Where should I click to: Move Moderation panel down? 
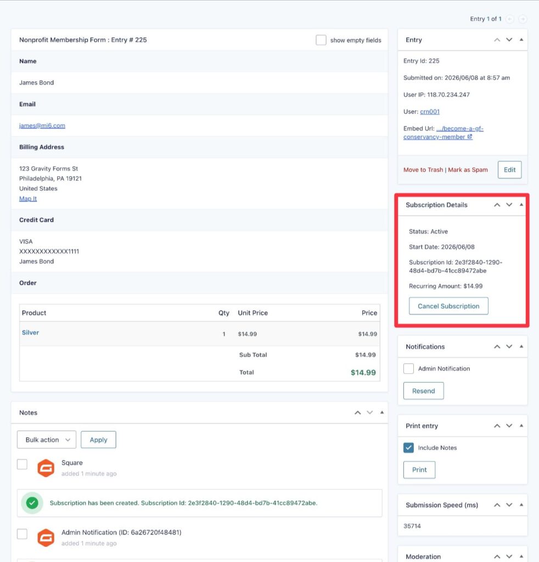(x=509, y=557)
